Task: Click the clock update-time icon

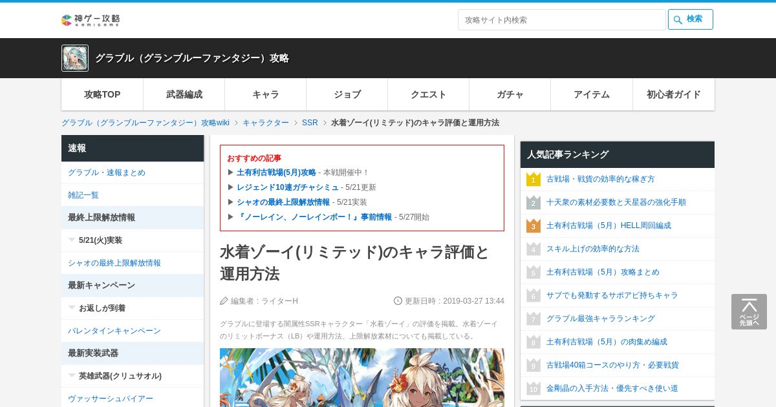Action: pyautogui.click(x=398, y=300)
